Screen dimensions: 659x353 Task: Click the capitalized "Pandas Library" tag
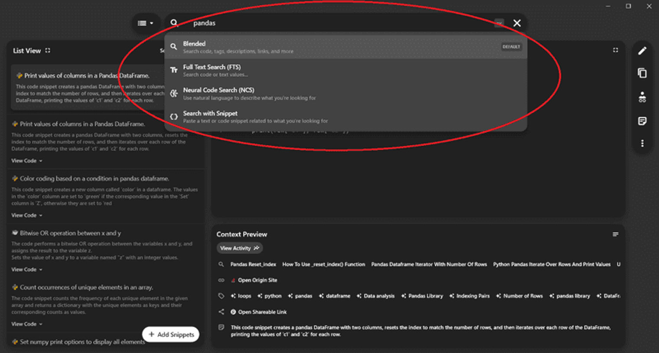pos(422,296)
